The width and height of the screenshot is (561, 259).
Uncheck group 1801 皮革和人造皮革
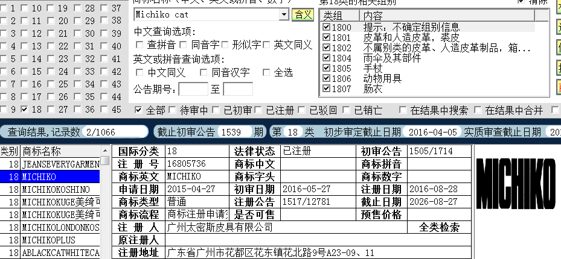pos(326,37)
